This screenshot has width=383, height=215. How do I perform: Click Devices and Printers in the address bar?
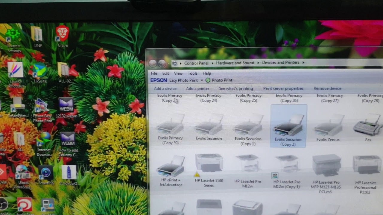[281, 62]
